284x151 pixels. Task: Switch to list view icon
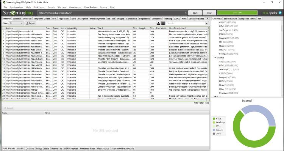163,24
